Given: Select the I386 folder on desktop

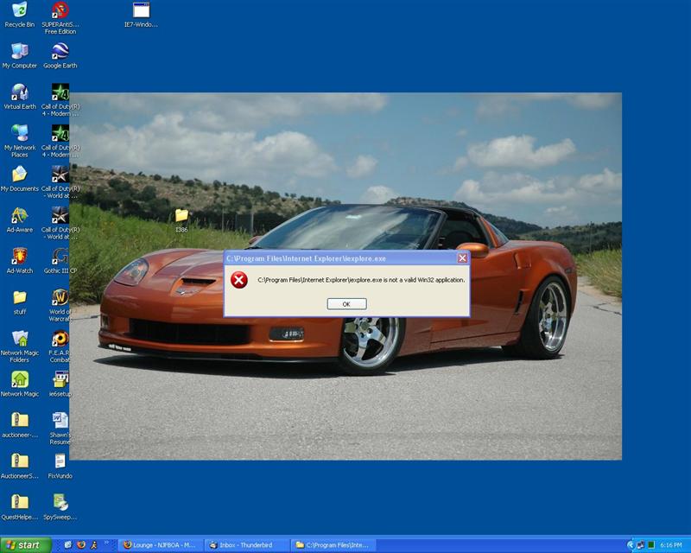Looking at the screenshot, I should click(x=181, y=216).
